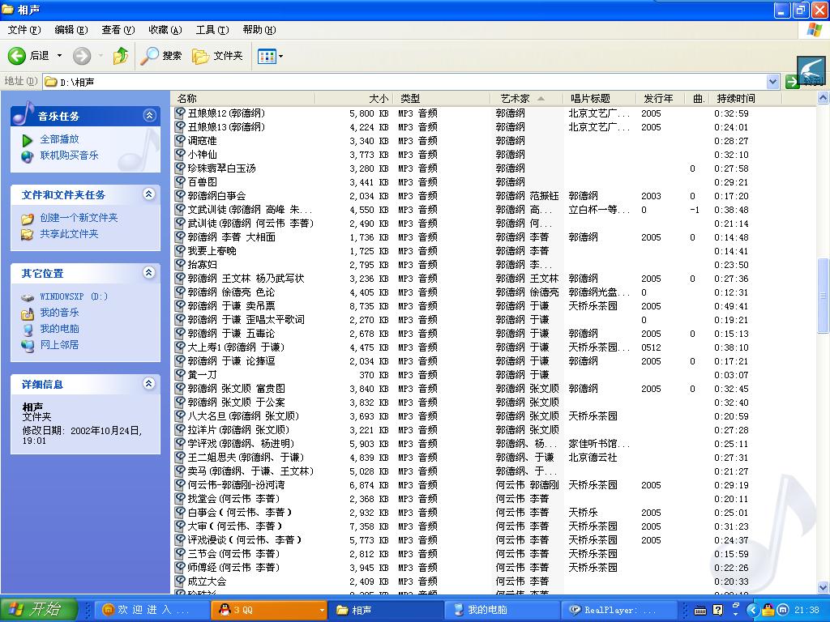Open the address bar dropdown arrow

pyautogui.click(x=772, y=82)
